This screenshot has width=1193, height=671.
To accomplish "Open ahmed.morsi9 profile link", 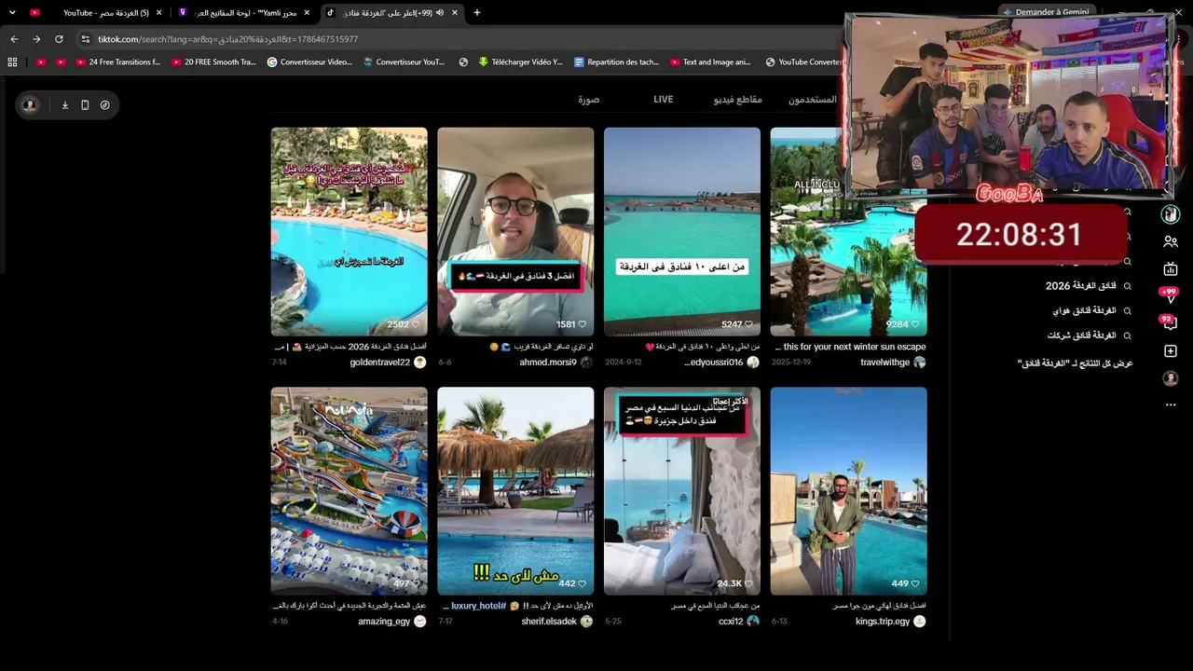I will point(548,363).
